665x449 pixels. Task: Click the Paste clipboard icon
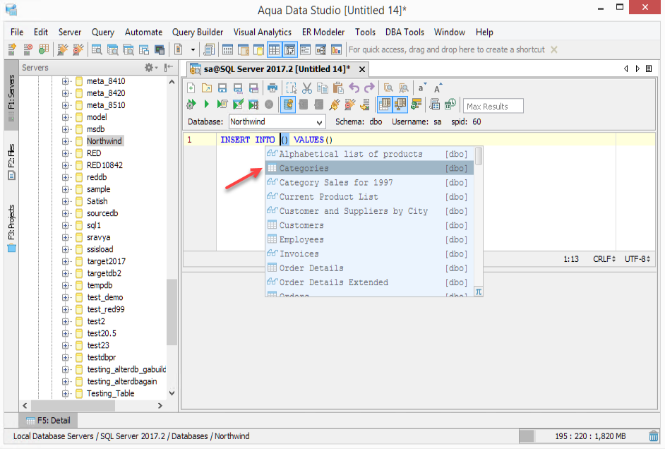pos(338,88)
